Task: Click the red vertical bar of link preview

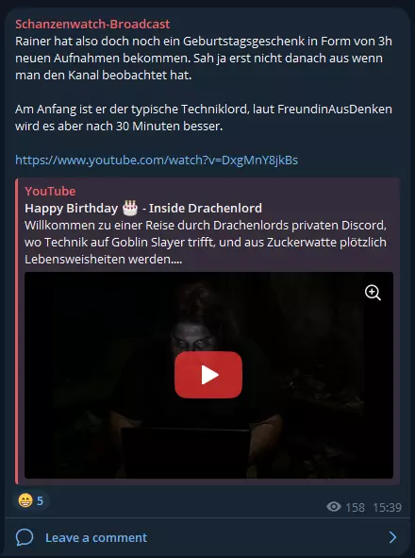Action: tap(16, 331)
